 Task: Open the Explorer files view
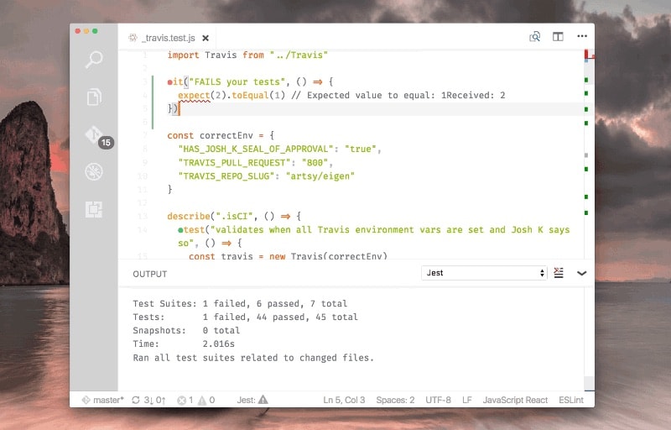click(94, 97)
